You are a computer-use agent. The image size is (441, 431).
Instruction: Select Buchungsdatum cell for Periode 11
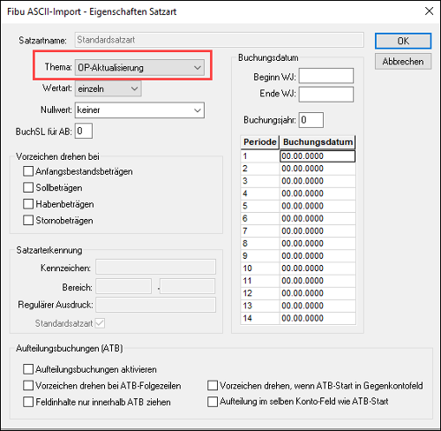click(318, 281)
